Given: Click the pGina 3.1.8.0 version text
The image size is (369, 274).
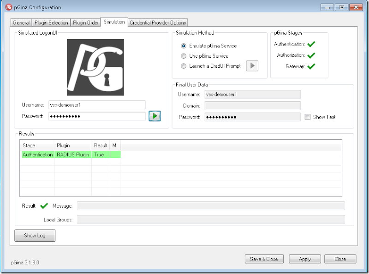Looking at the screenshot, I should (25, 262).
